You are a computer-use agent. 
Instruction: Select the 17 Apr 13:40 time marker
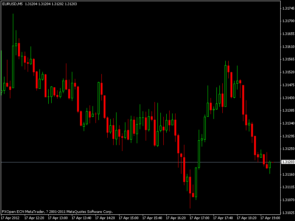pos(81,218)
